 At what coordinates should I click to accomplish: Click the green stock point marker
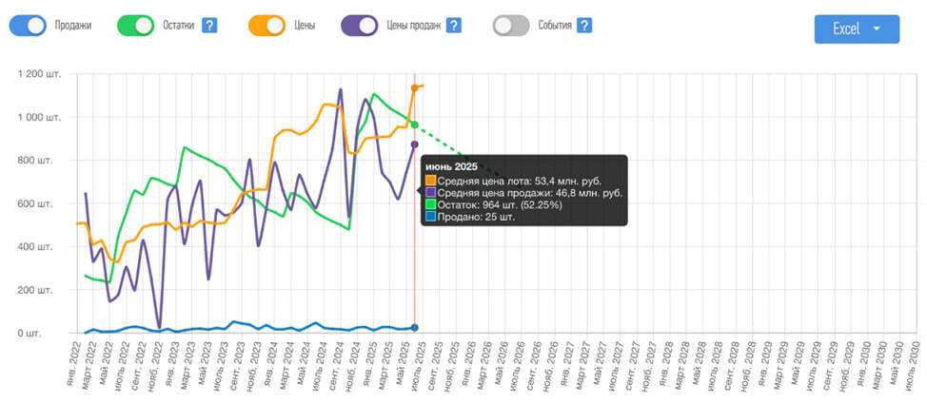point(415,125)
